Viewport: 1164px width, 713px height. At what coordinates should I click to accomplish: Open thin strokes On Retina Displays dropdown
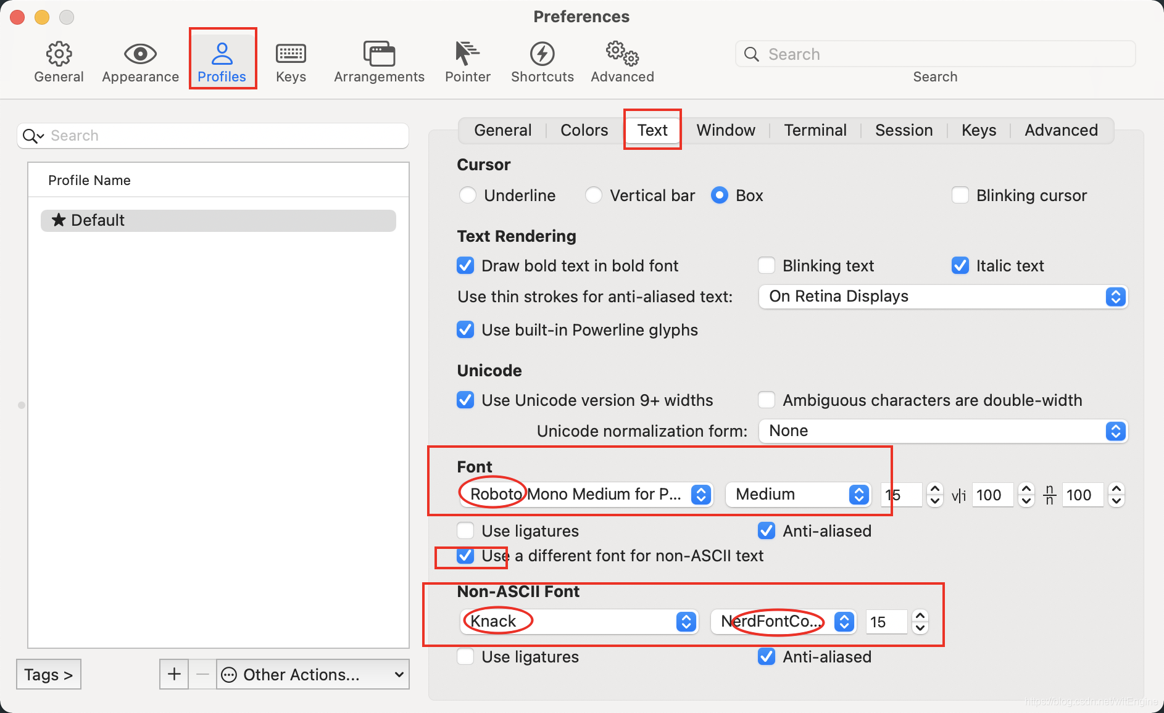[x=943, y=297]
